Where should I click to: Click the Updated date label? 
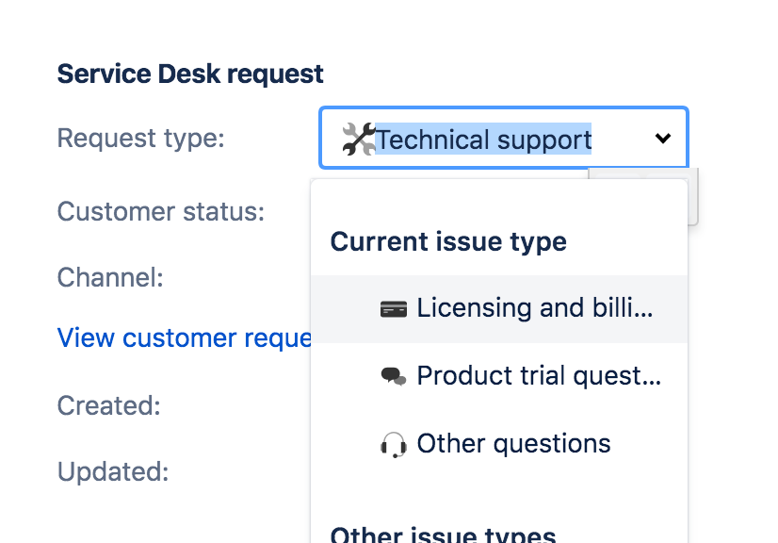pyautogui.click(x=113, y=470)
